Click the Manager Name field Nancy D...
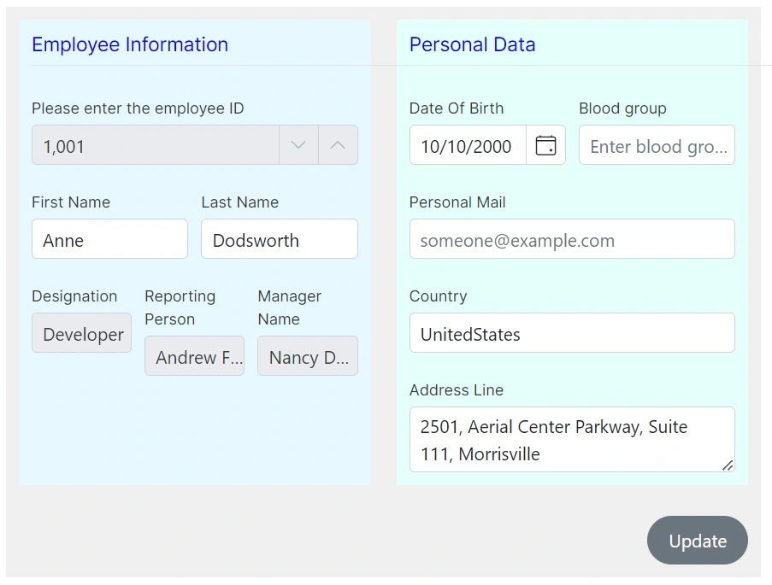This screenshot has width=772, height=585. [308, 356]
